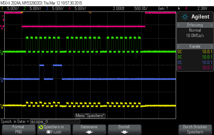214x135 pixels.
Task: Click the trigger level T marker
Action: pyautogui.click(x=3, y=18)
